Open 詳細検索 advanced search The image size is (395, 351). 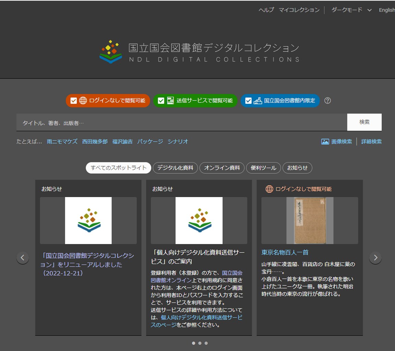click(371, 142)
